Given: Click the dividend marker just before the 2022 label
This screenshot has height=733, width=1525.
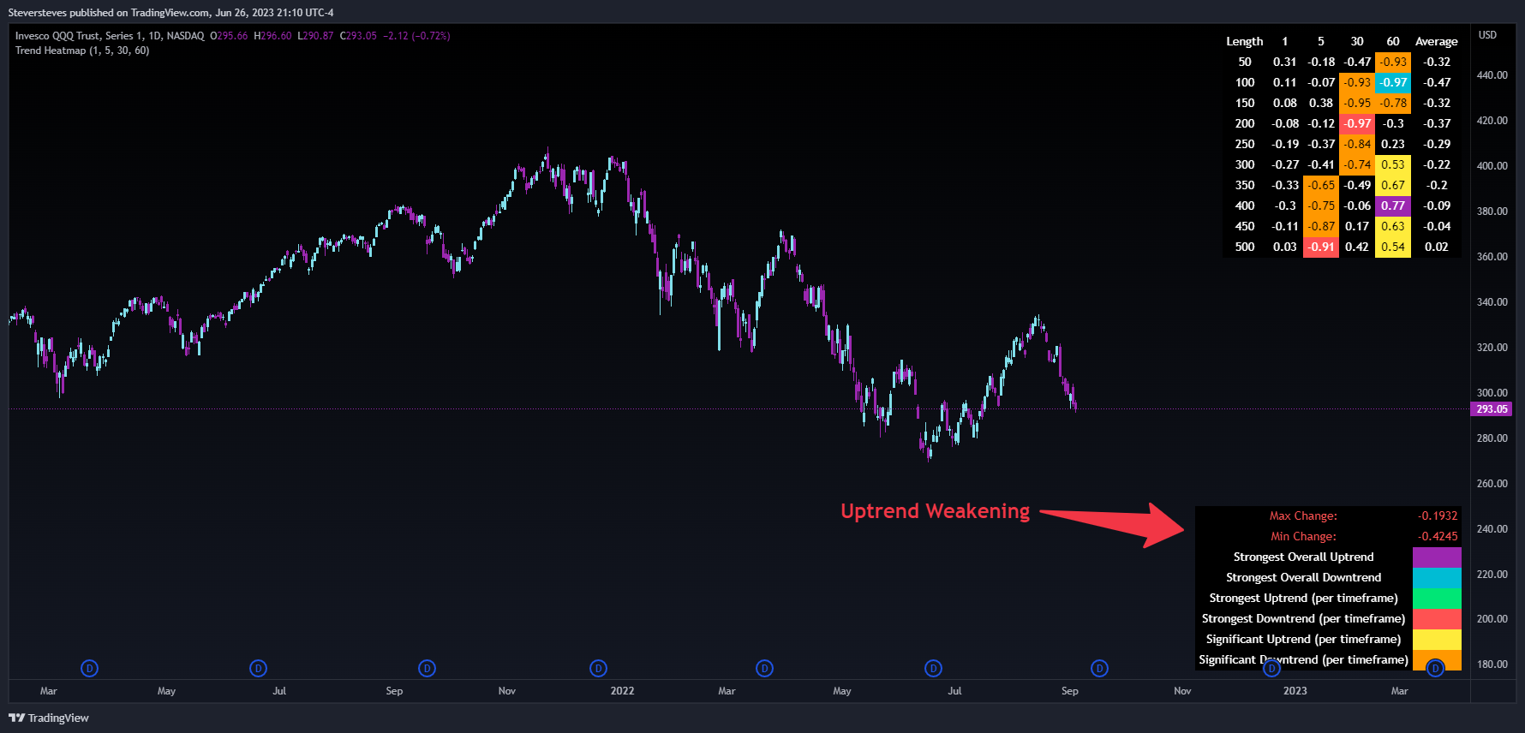Looking at the screenshot, I should coord(598,668).
